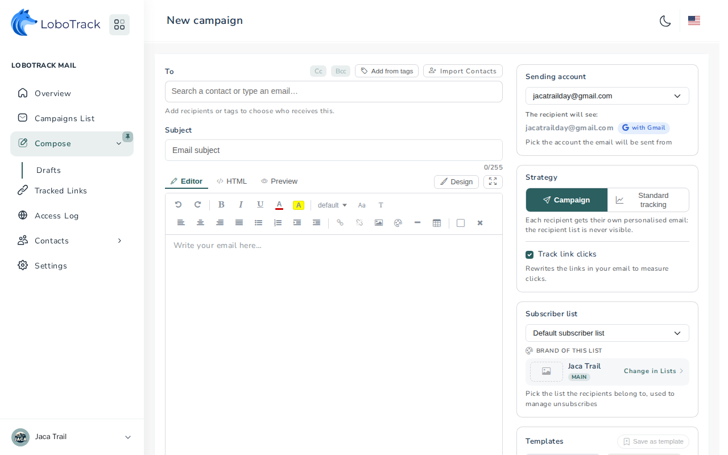Justify the text
The width and height of the screenshot is (728, 455).
point(239,223)
